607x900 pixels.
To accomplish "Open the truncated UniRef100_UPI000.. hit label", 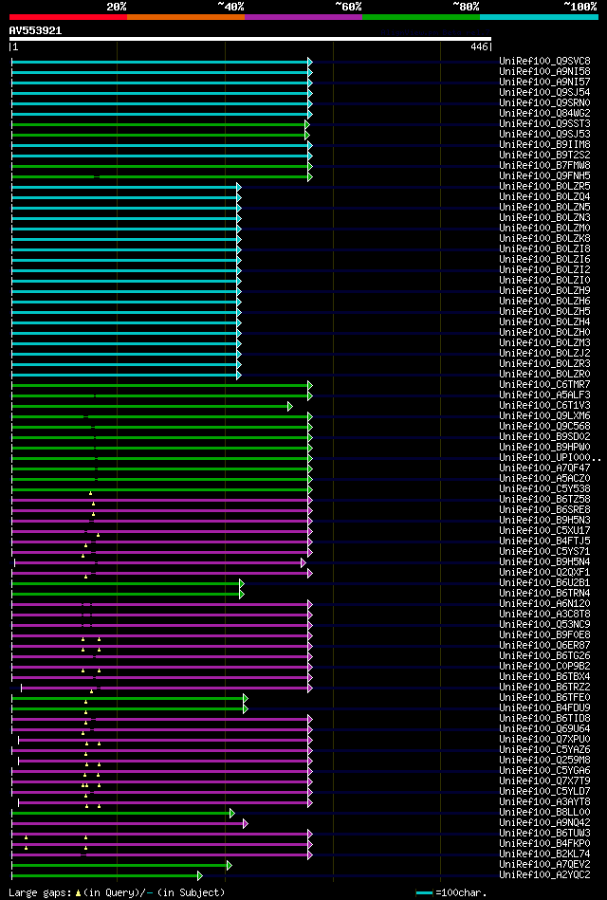I will click(551, 457).
